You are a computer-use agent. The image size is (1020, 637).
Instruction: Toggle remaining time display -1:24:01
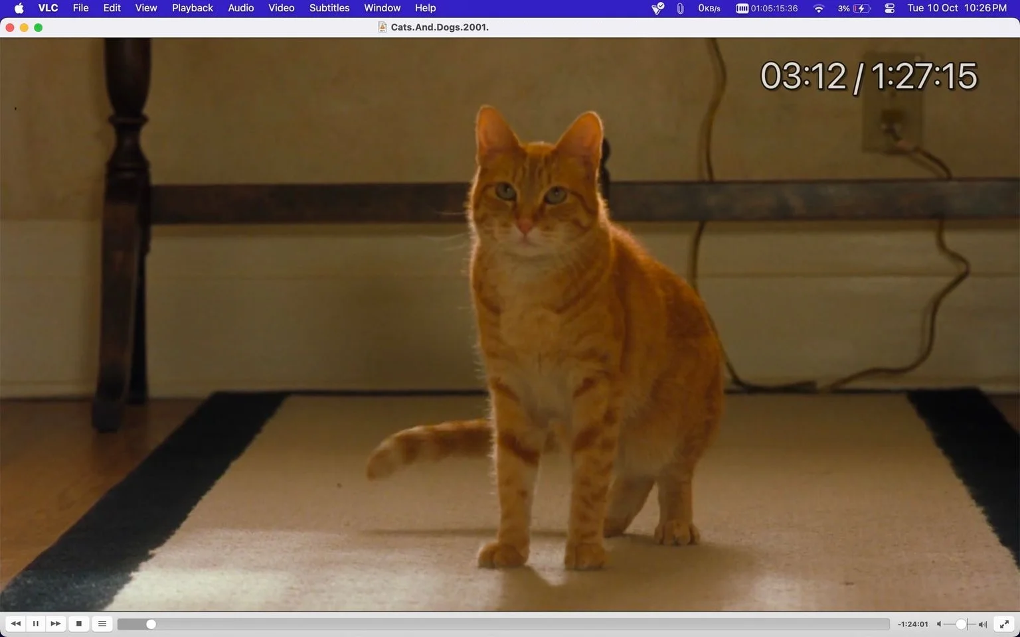point(912,624)
